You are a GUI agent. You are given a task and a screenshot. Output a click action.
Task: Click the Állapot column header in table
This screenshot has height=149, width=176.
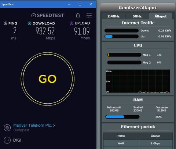(x=155, y=136)
